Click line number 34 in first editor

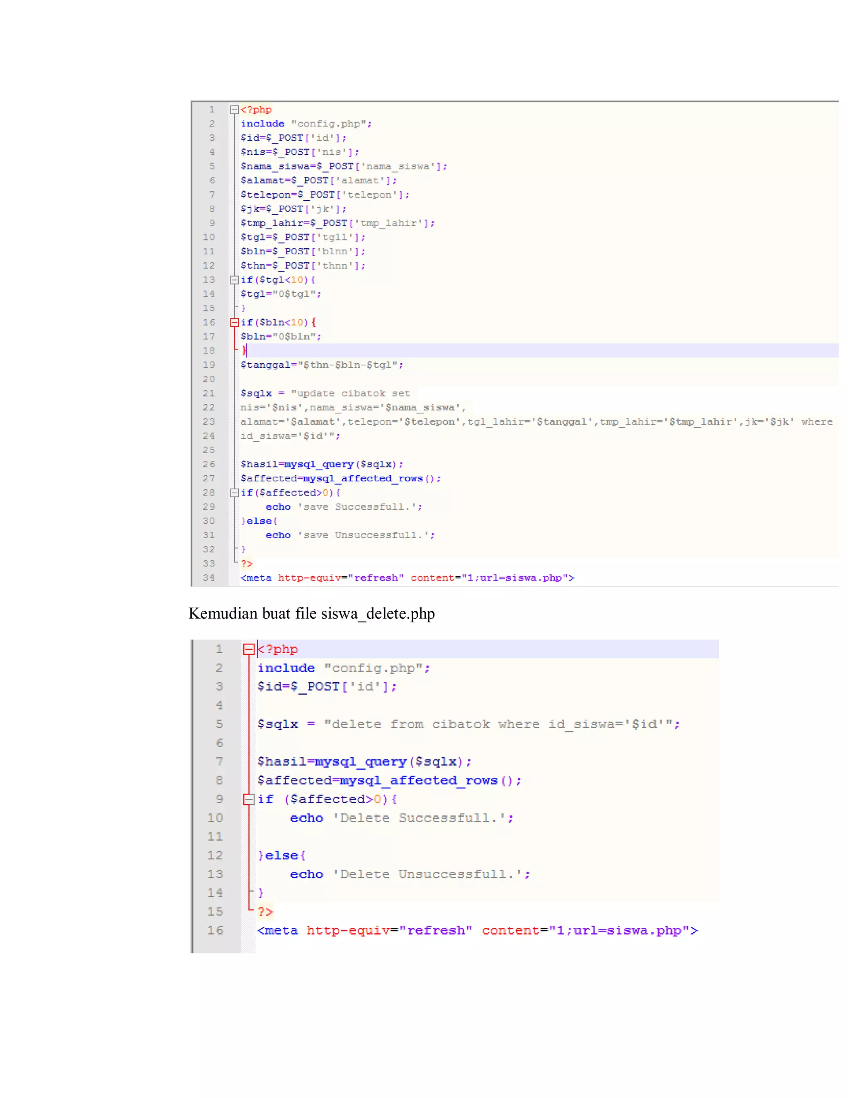click(x=209, y=578)
